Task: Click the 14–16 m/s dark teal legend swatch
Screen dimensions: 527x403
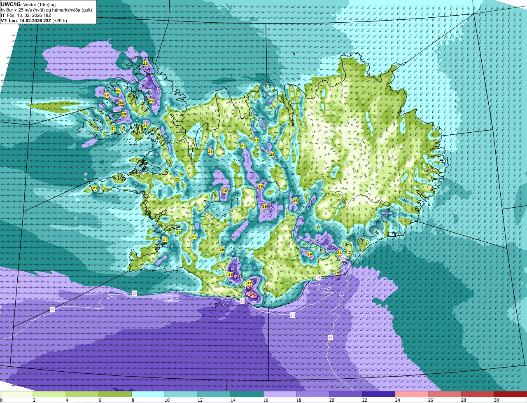Action: pyautogui.click(x=247, y=394)
